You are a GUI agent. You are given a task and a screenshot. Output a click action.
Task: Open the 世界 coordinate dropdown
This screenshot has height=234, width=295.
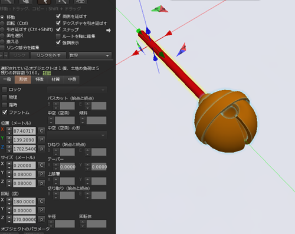coord(90,55)
